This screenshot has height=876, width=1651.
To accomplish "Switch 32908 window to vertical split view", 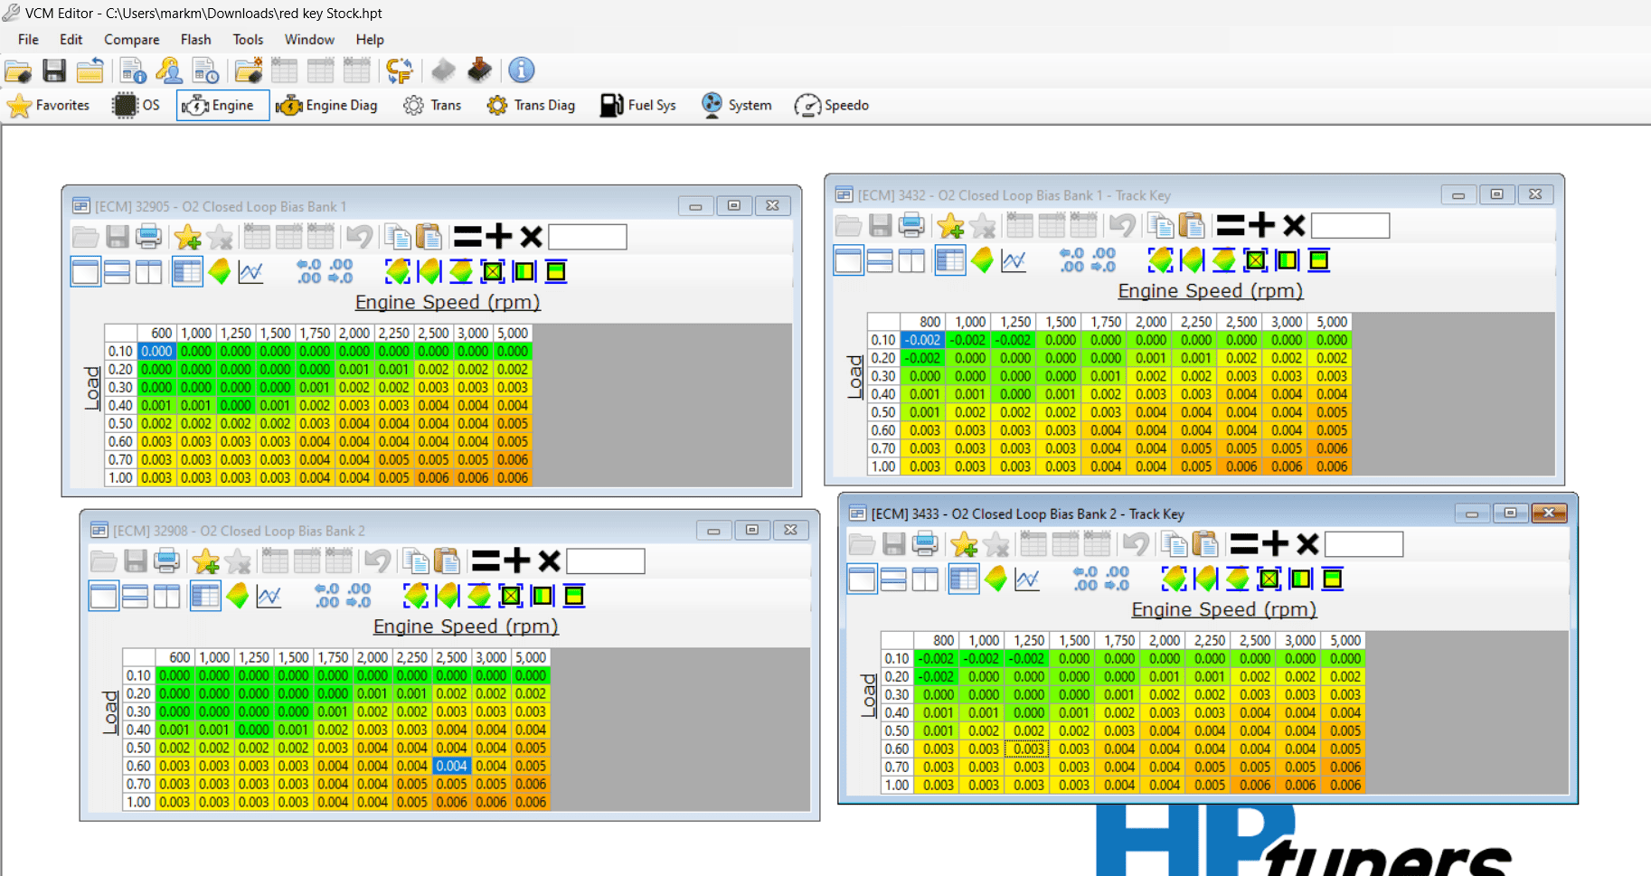I will coord(166,596).
